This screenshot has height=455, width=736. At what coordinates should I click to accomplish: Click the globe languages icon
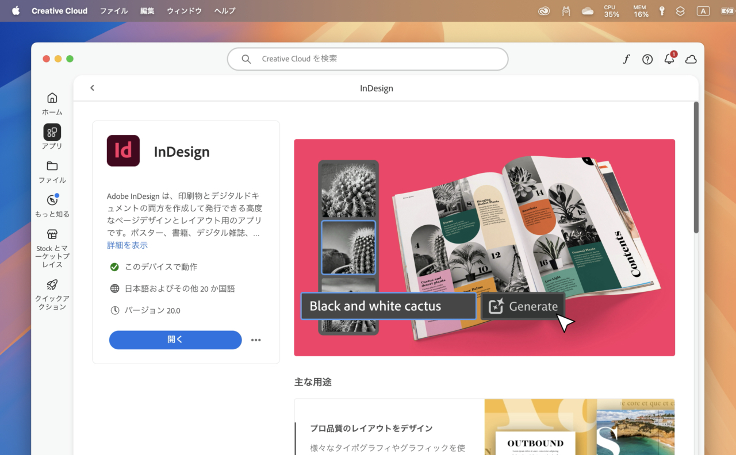tap(114, 288)
